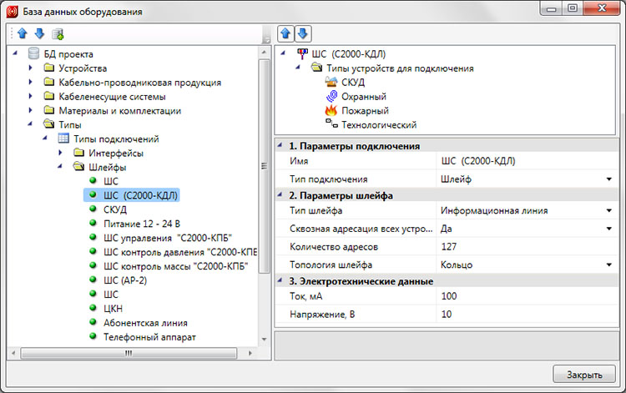The image size is (626, 393).
Task: Click the left toolbar move-up arrow icon
Action: tap(23, 33)
